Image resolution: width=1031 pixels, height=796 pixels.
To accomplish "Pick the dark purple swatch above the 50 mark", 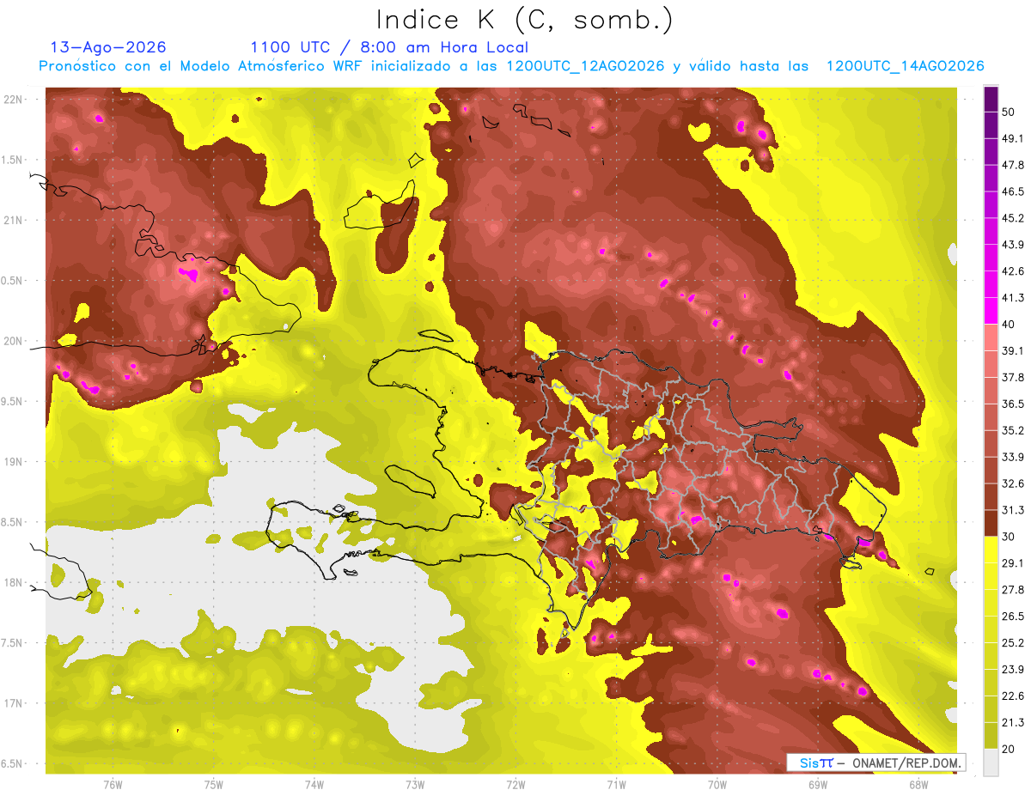I will click(991, 99).
